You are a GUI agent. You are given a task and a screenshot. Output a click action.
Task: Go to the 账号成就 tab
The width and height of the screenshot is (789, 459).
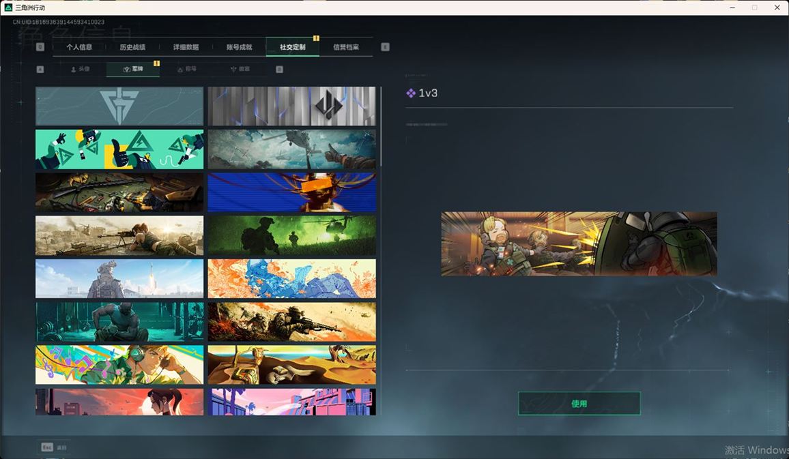tap(239, 47)
